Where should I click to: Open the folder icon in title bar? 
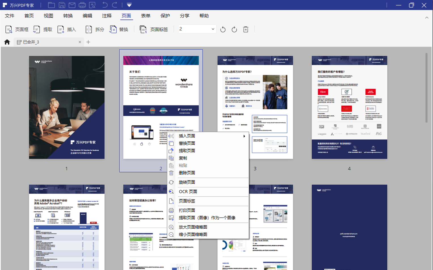(51, 5)
